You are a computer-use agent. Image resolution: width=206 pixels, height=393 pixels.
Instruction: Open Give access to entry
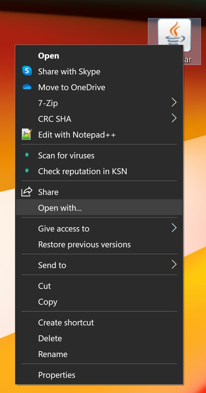coord(99,229)
